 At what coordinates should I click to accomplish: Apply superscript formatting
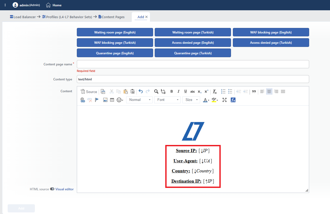click(206, 91)
